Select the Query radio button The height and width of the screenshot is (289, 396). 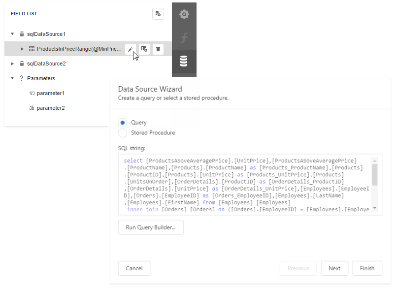click(123, 123)
